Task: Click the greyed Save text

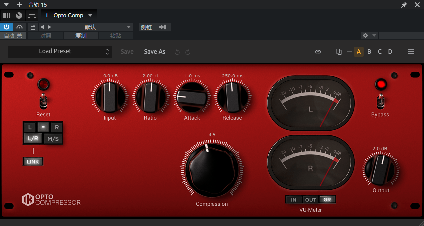Action: click(127, 52)
